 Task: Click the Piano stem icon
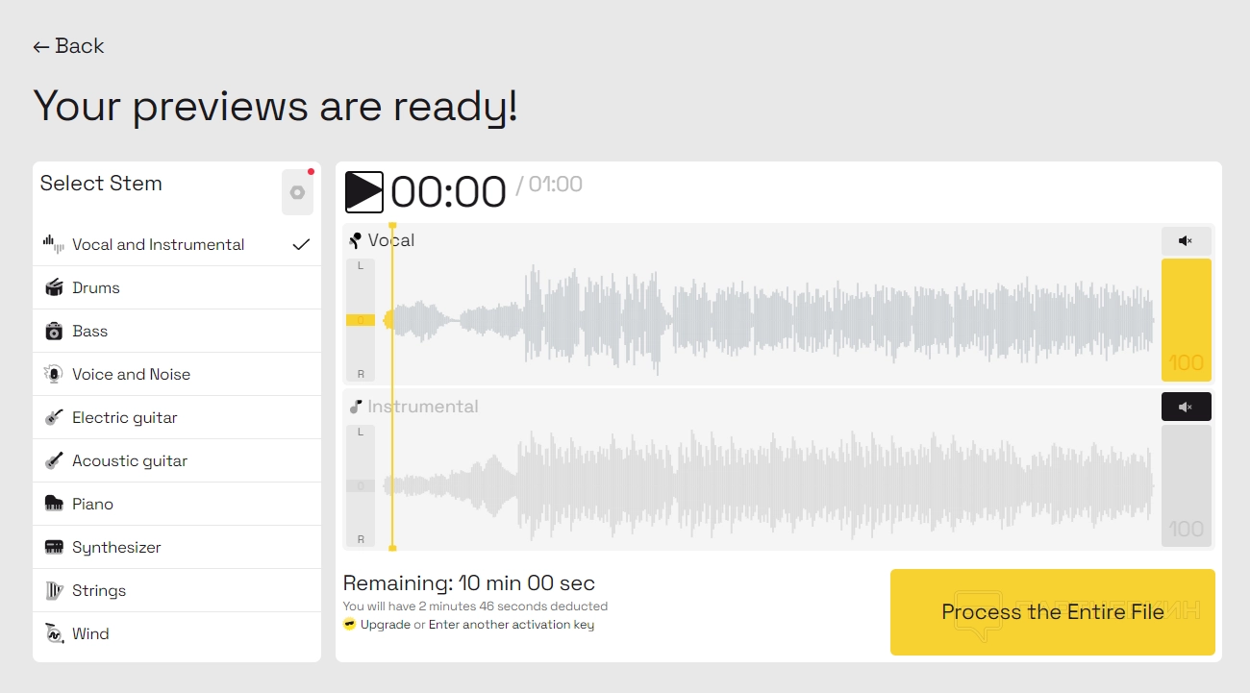[54, 504]
